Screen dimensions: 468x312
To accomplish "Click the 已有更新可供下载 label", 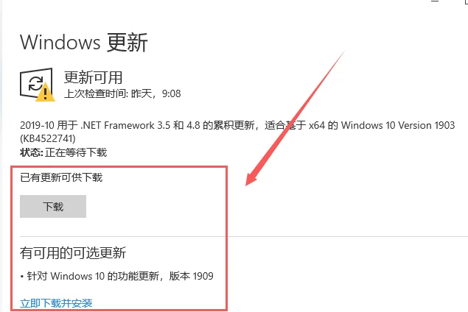I will pyautogui.click(x=61, y=177).
